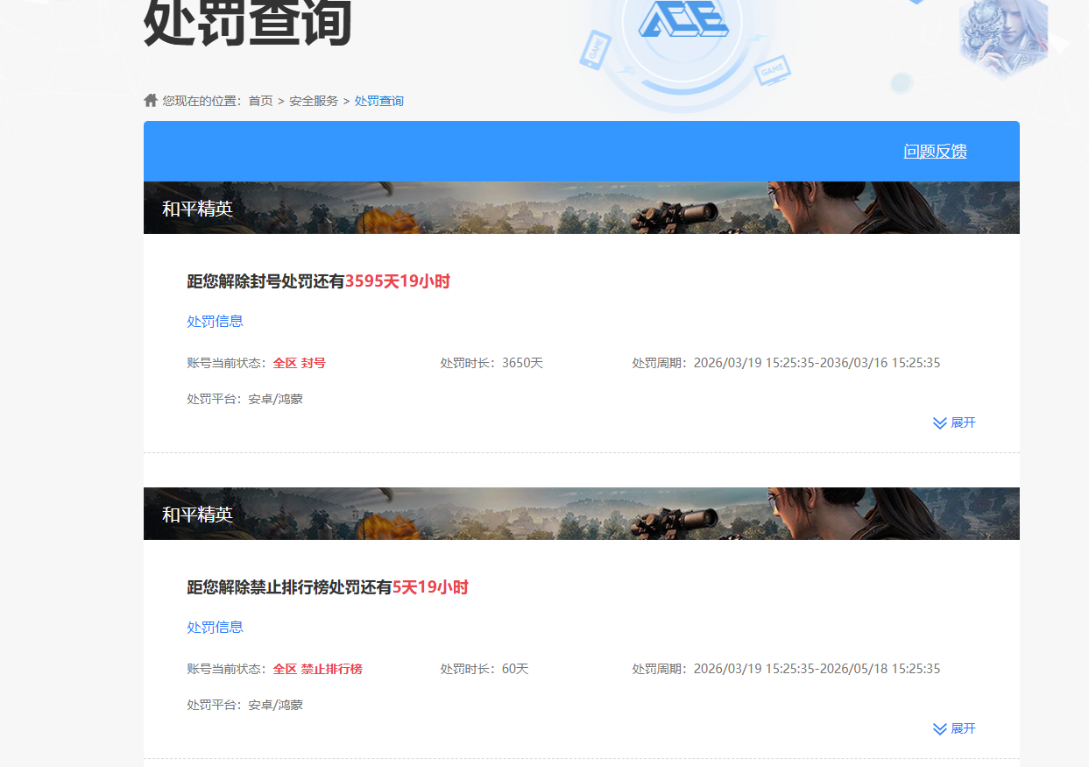
Task: Expand 展开 for the 禁止排行榜 penalty
Action: (x=963, y=728)
